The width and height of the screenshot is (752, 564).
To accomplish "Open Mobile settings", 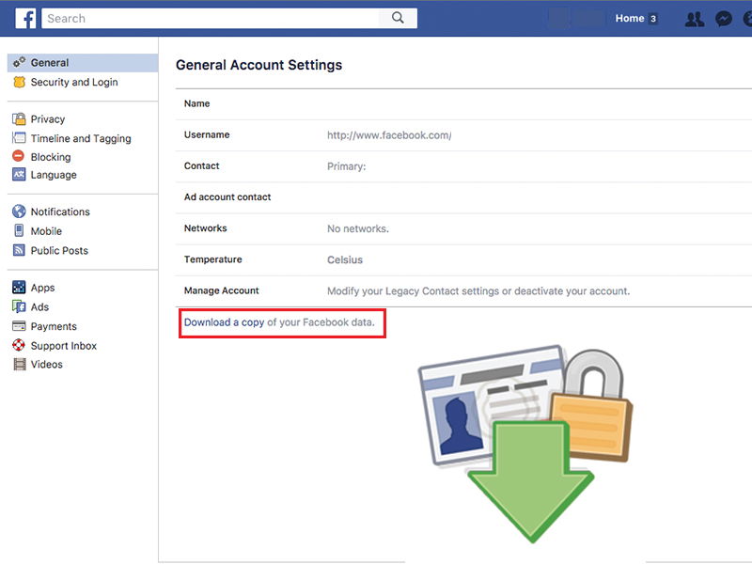I will coord(46,231).
